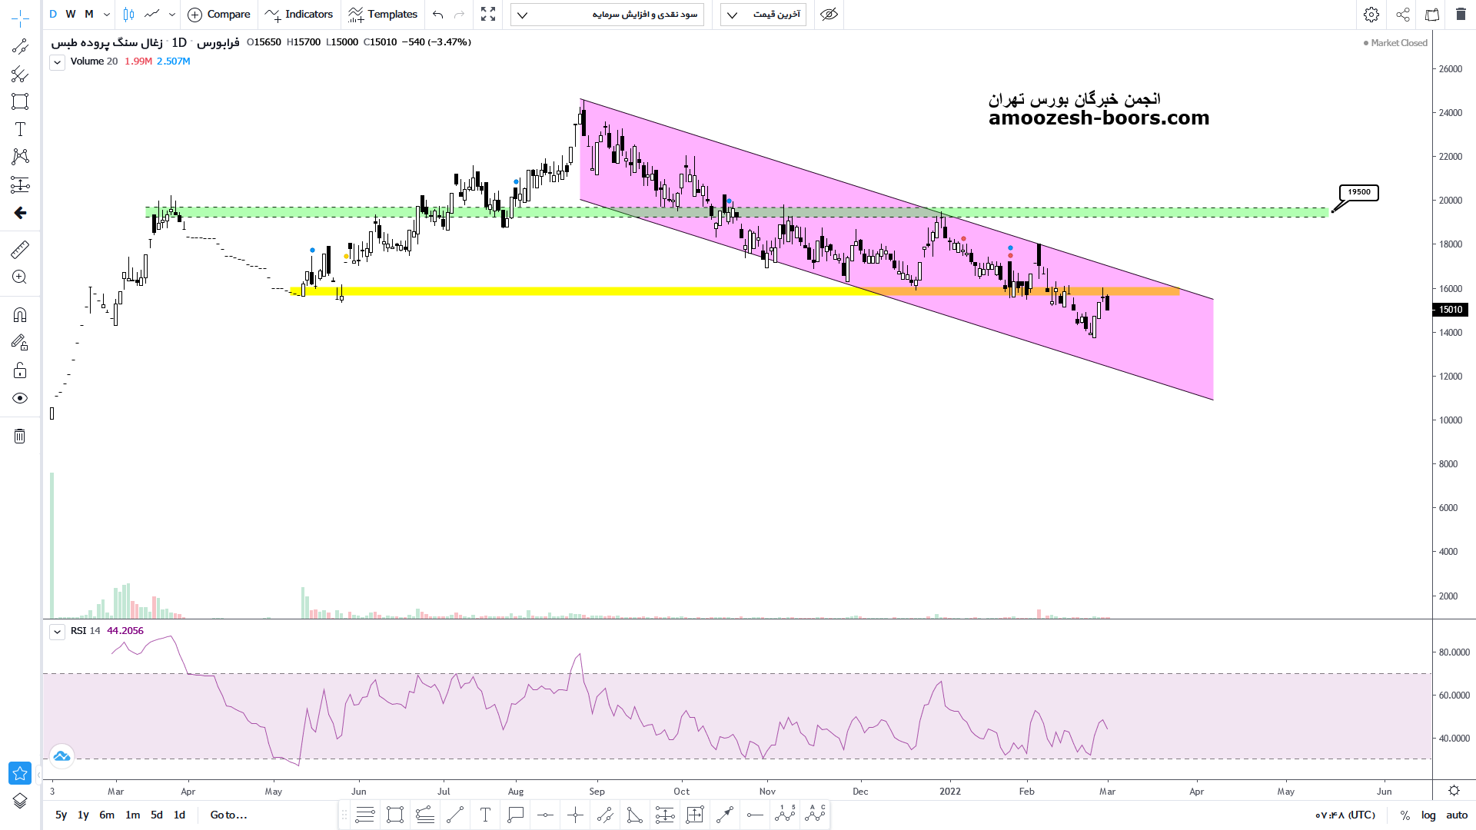
Task: Toggle auto scale
Action: coord(1457,815)
